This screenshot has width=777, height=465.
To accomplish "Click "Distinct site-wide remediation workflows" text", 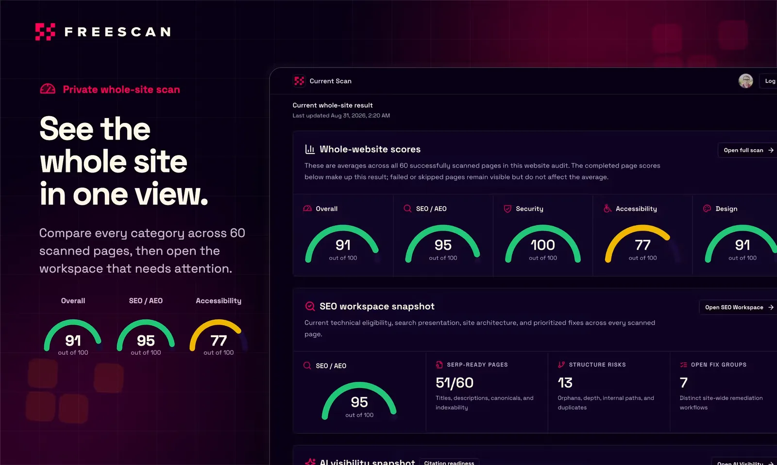I will [721, 403].
